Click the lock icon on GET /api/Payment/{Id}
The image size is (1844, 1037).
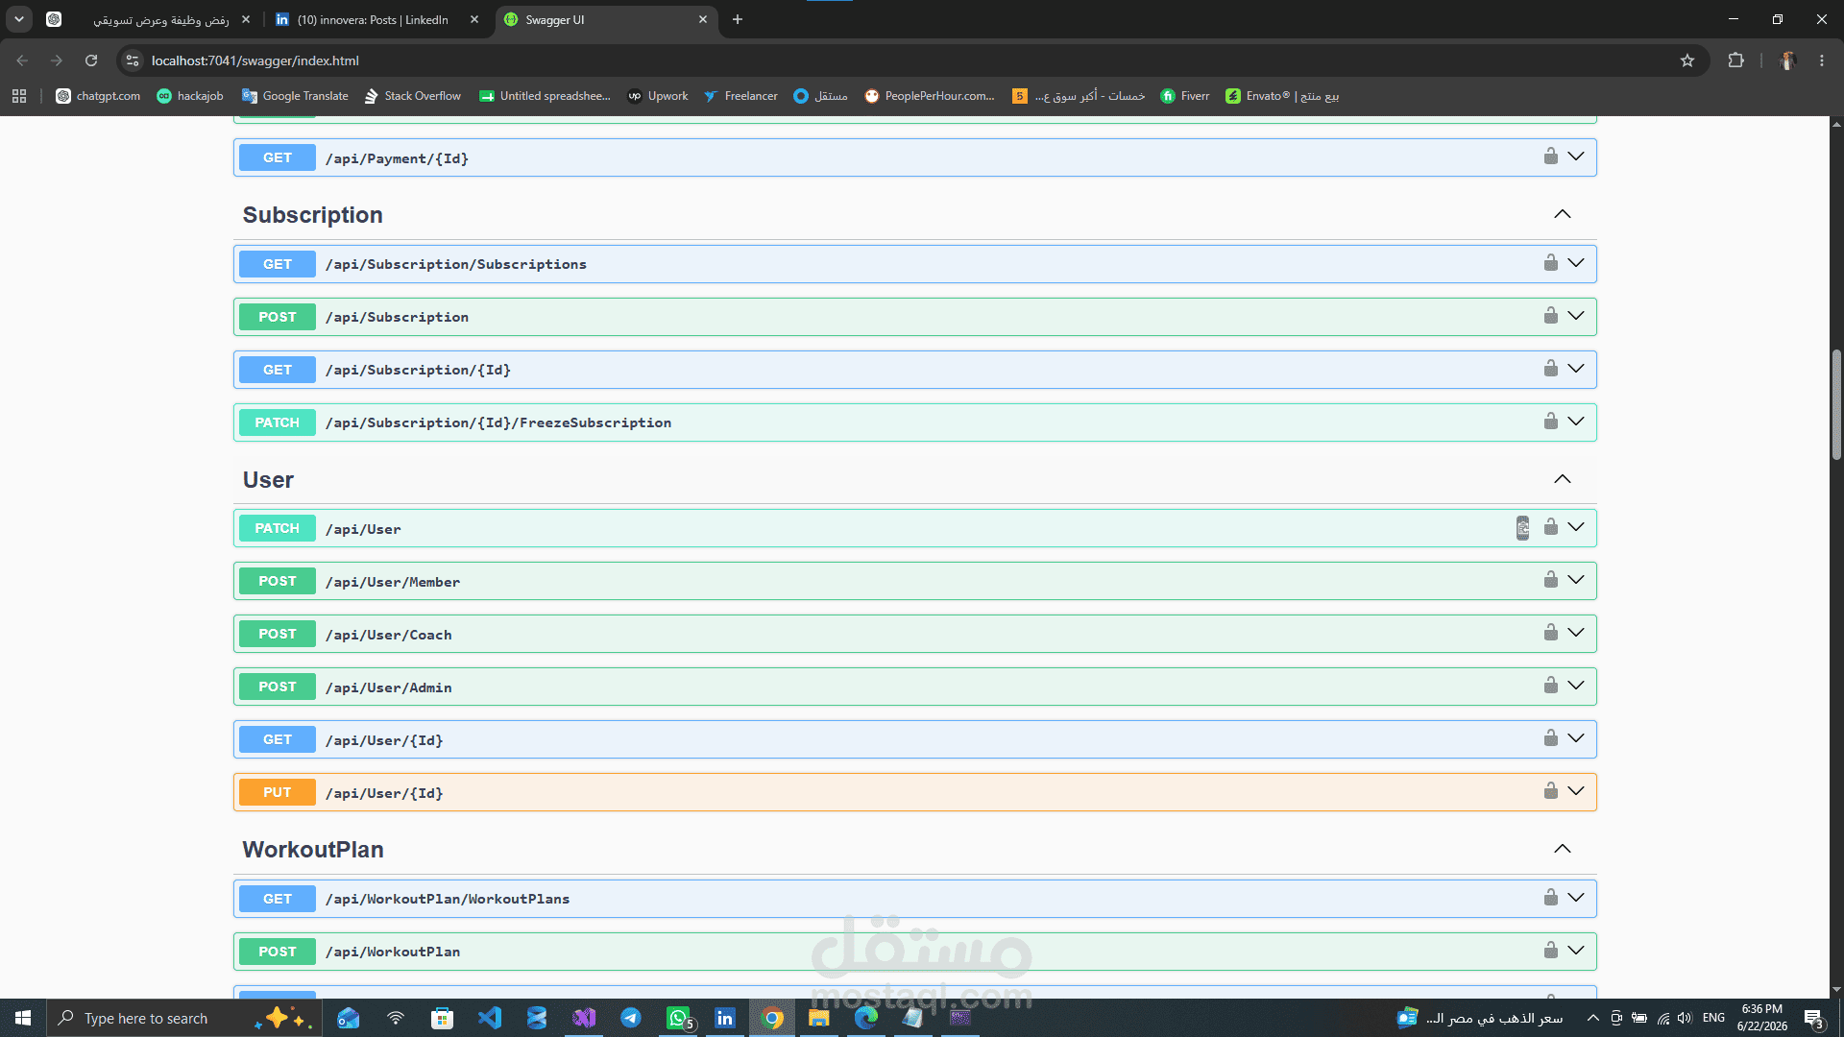(1550, 157)
